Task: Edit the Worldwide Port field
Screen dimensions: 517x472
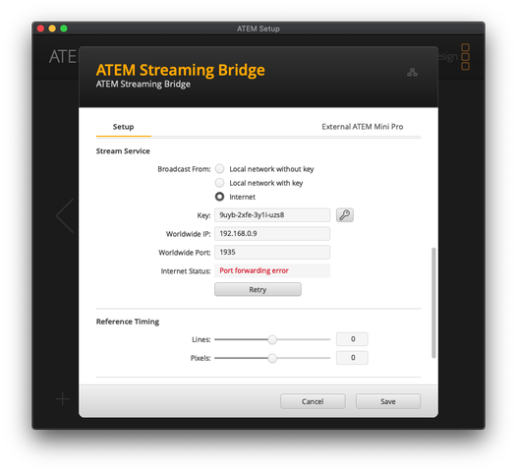Action: pos(272,253)
